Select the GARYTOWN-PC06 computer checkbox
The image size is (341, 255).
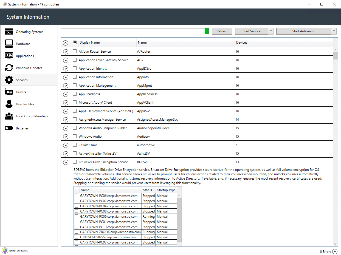76,195
